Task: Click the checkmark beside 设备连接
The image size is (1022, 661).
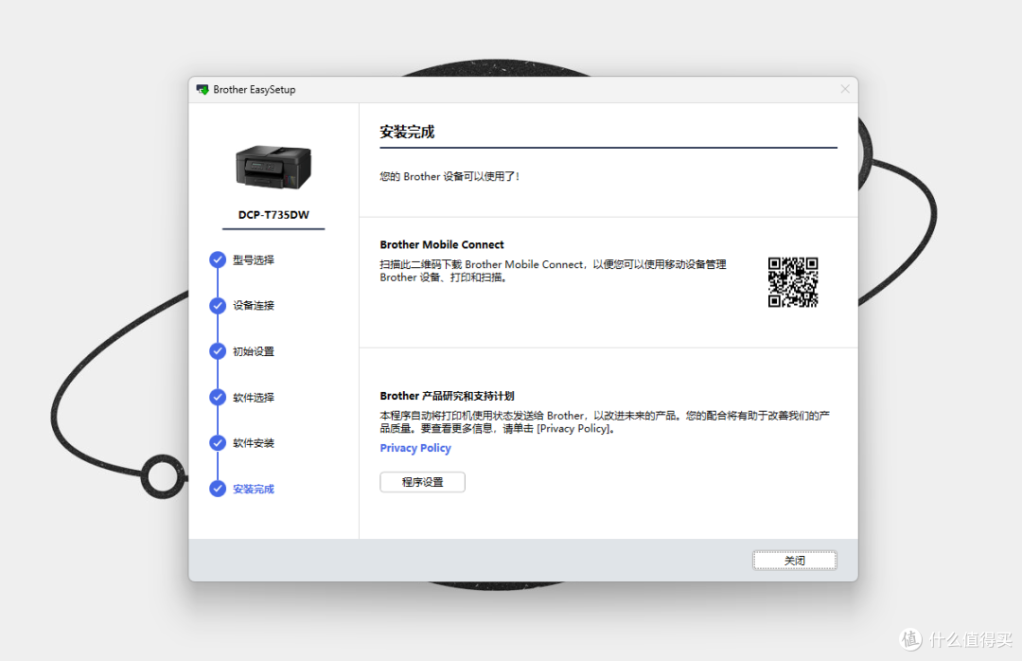Action: (x=218, y=305)
